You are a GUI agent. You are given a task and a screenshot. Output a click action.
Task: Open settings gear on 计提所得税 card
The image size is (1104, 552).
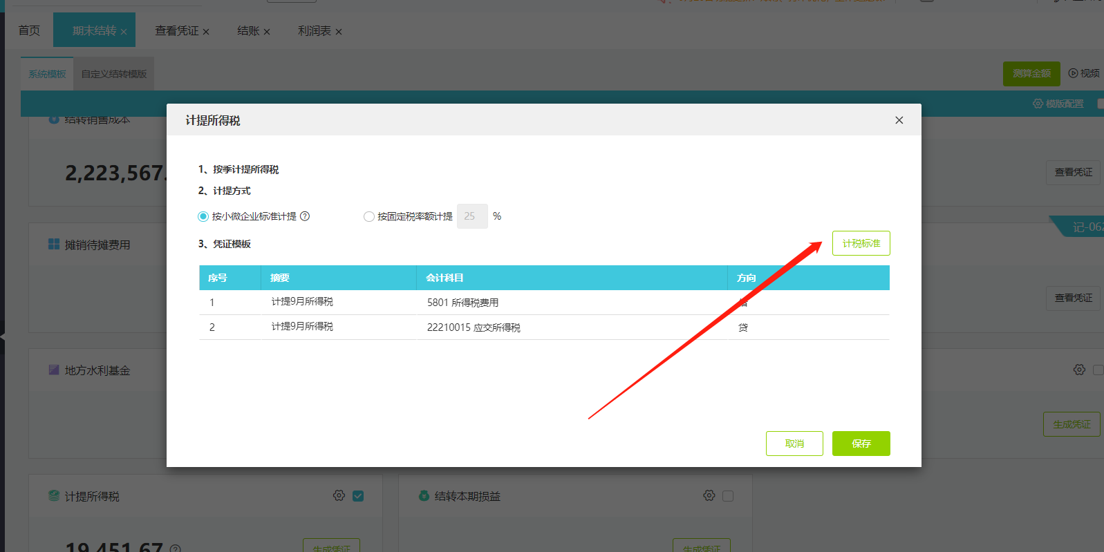pos(339,495)
